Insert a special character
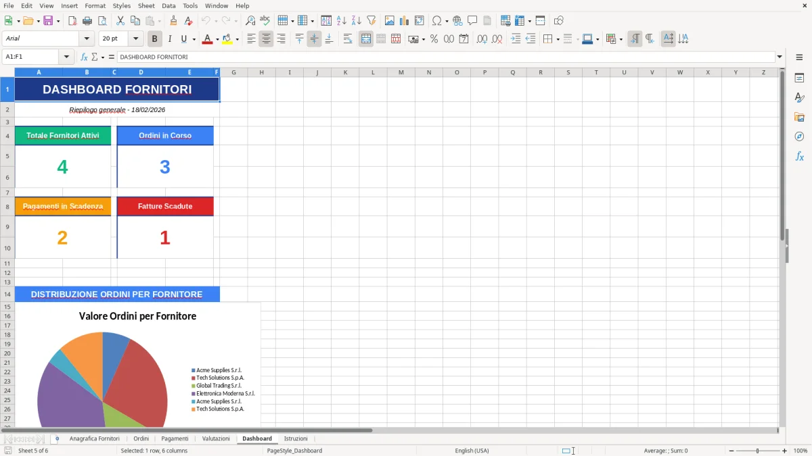The image size is (812, 456). point(437,20)
